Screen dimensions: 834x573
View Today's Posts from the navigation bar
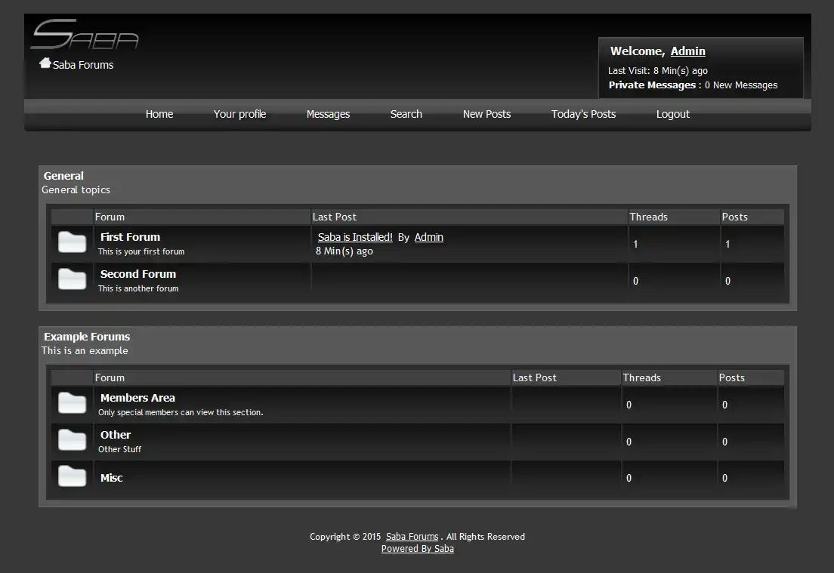pyautogui.click(x=583, y=114)
